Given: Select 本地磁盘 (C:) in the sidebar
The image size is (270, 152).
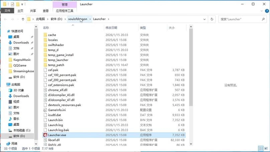Looking at the screenshot, I should coord(22,130).
